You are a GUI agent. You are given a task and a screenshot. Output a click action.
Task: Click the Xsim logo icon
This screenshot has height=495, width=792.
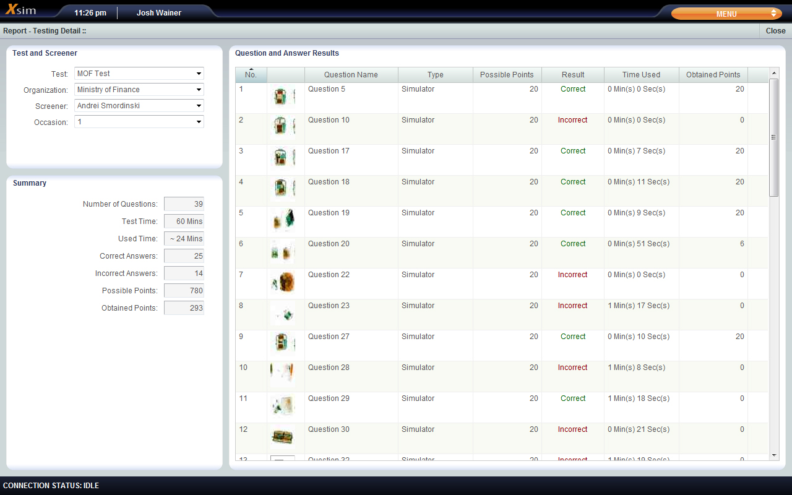click(21, 11)
